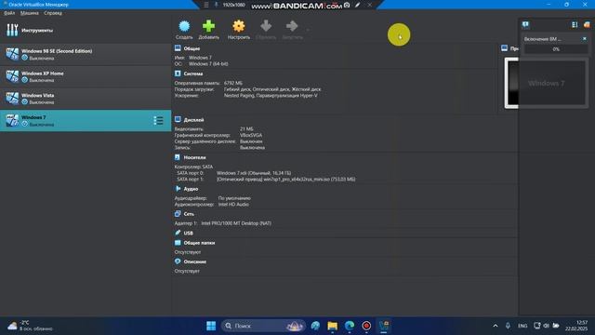Open Настроить settings gear icon
The image size is (595, 335).
coord(239,26)
